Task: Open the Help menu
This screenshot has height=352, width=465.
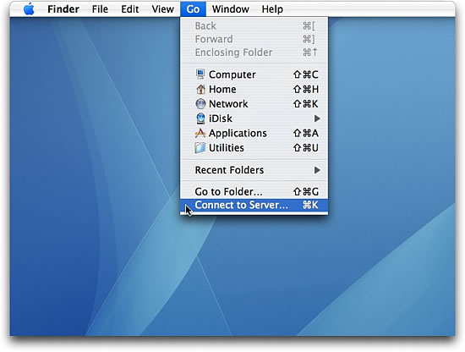Action: tap(272, 9)
